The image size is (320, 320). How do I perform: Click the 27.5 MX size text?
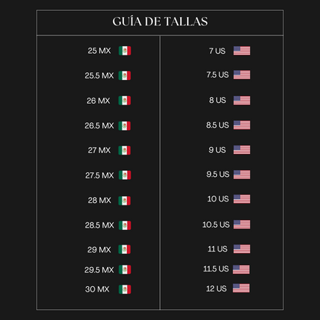pyautogui.click(x=99, y=175)
